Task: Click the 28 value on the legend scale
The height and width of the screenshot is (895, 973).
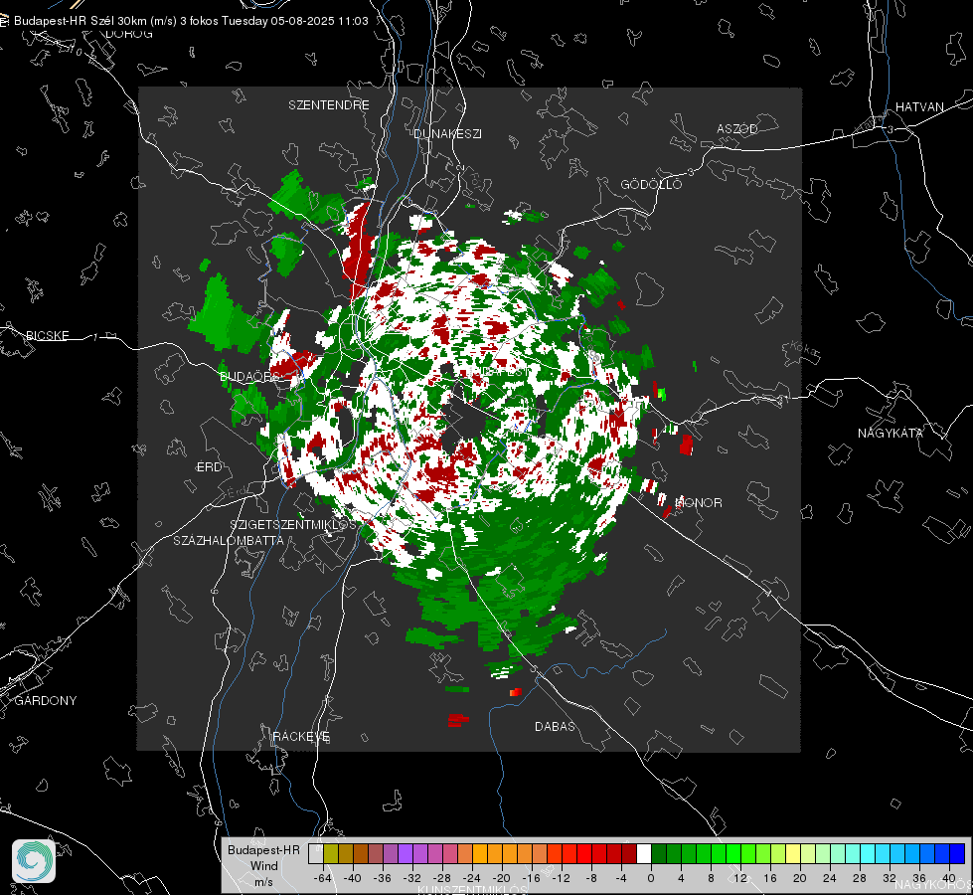Action: [860, 878]
